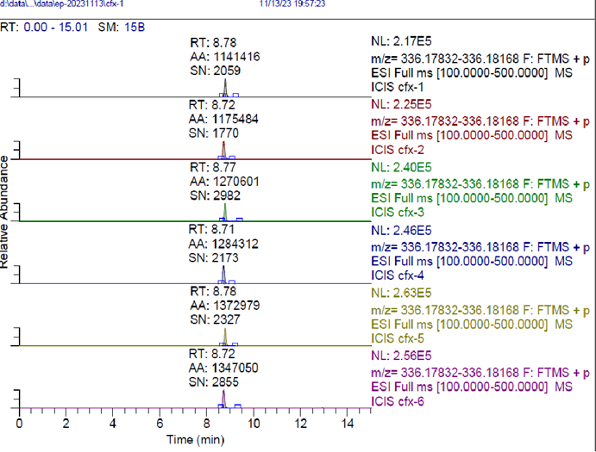Viewport: 596px width, 452px height.
Task: Click the green cfx-3 chromatogram peak
Action: pos(225,213)
